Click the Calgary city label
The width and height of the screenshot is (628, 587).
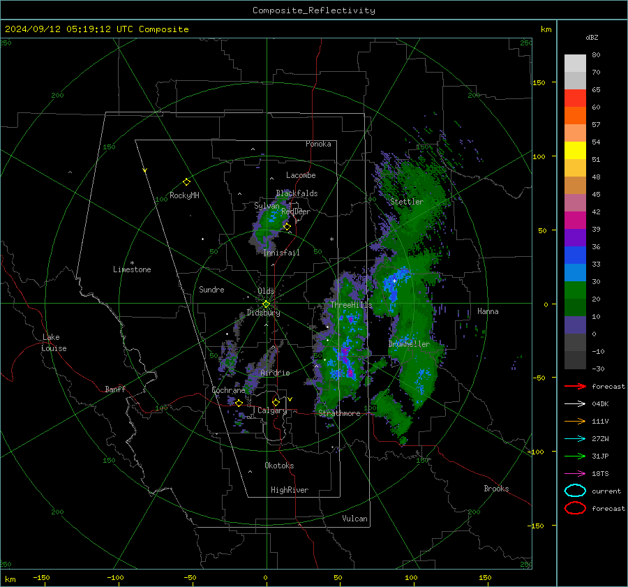click(x=272, y=410)
